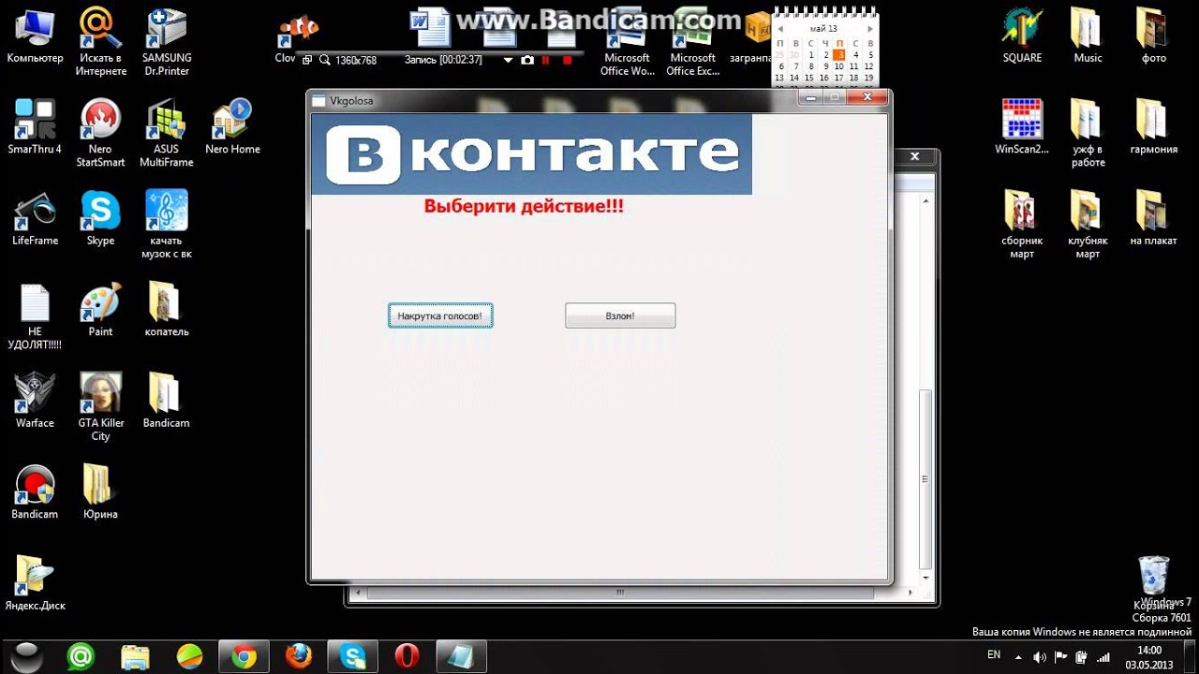Open WinScan2 desktop icon

point(1022,127)
